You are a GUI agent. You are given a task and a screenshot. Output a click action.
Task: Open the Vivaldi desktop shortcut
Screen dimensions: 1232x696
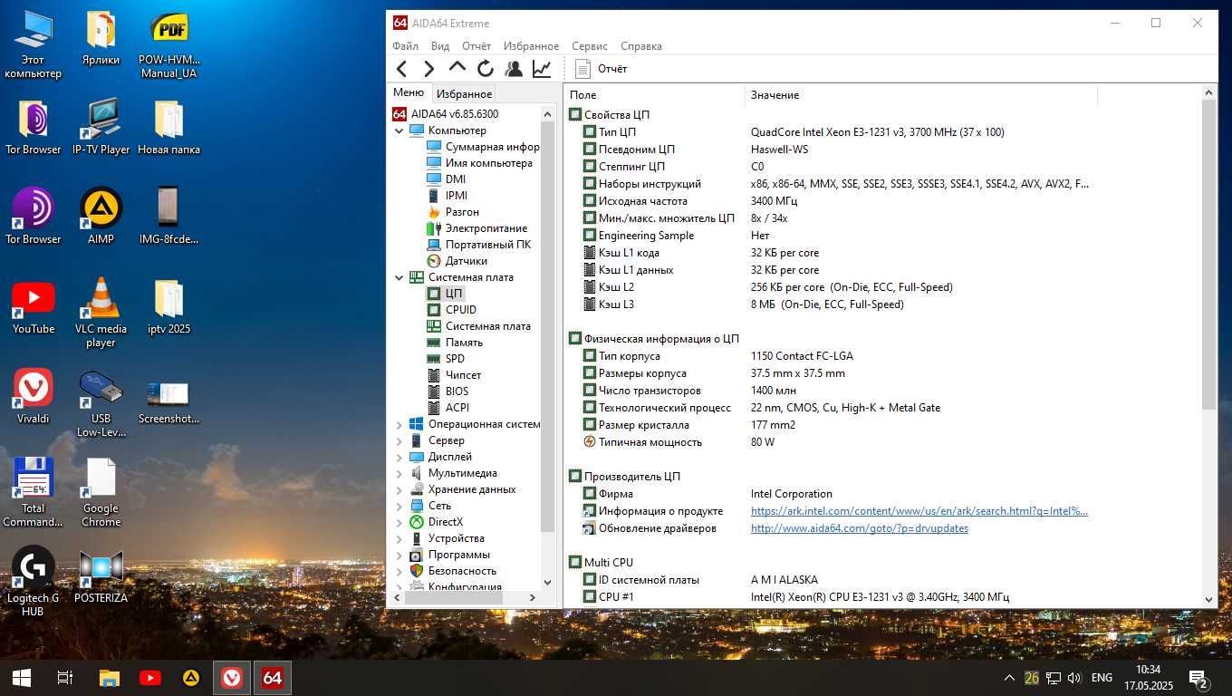34,397
